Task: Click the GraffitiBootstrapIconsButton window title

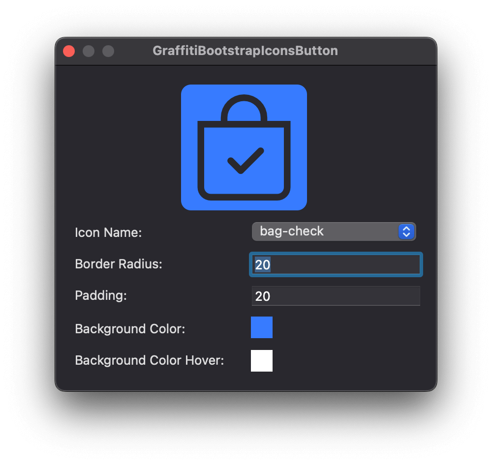Action: pyautogui.click(x=245, y=51)
